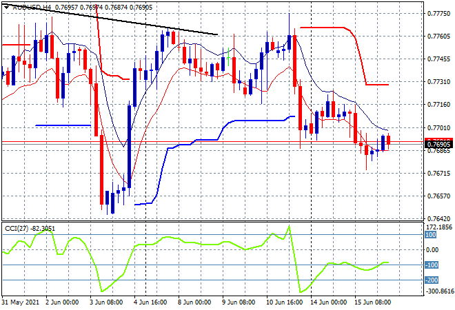Viewport: 455px width, 310px height.
Task: Click the 2 Jun 00:00 time label
Action: [x=62, y=302]
